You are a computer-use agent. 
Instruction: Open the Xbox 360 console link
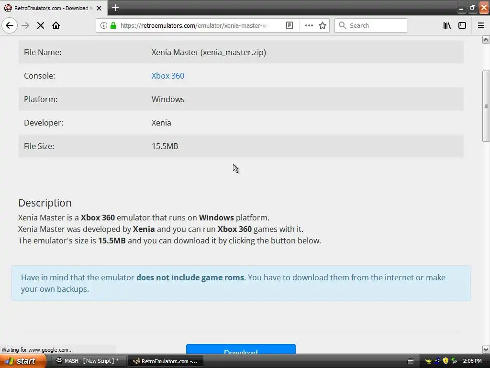(168, 76)
